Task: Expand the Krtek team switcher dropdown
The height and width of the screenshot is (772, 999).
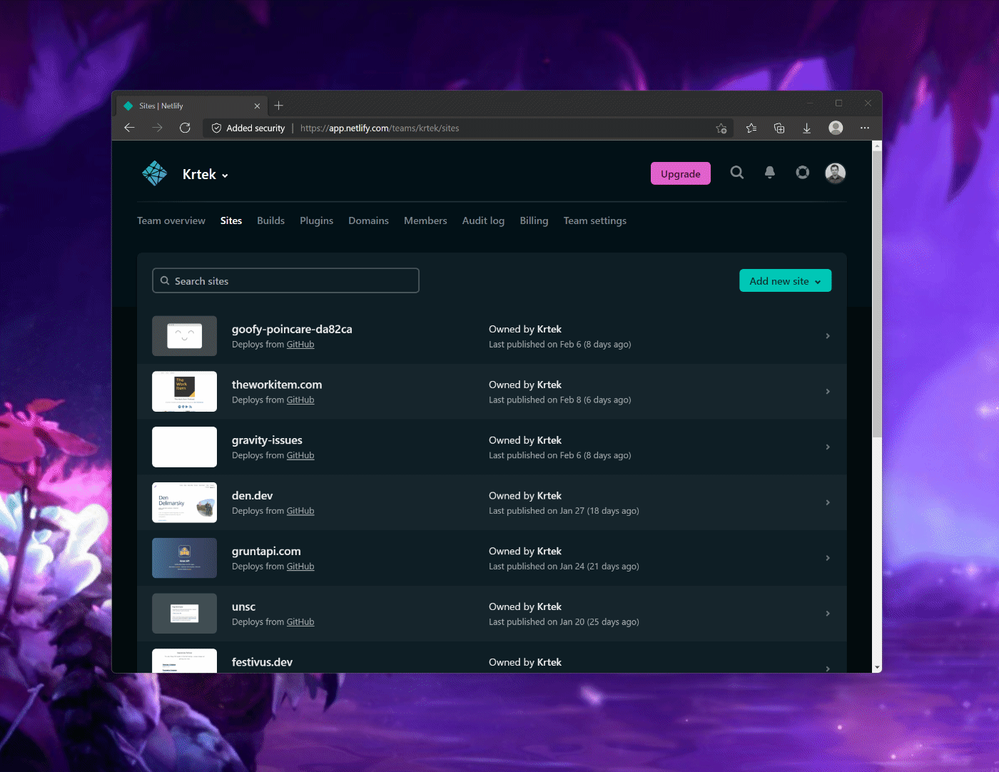Action: [206, 175]
